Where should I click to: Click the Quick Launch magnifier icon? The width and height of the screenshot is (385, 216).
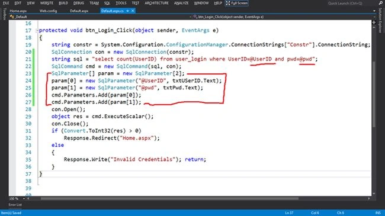coord(381,3)
